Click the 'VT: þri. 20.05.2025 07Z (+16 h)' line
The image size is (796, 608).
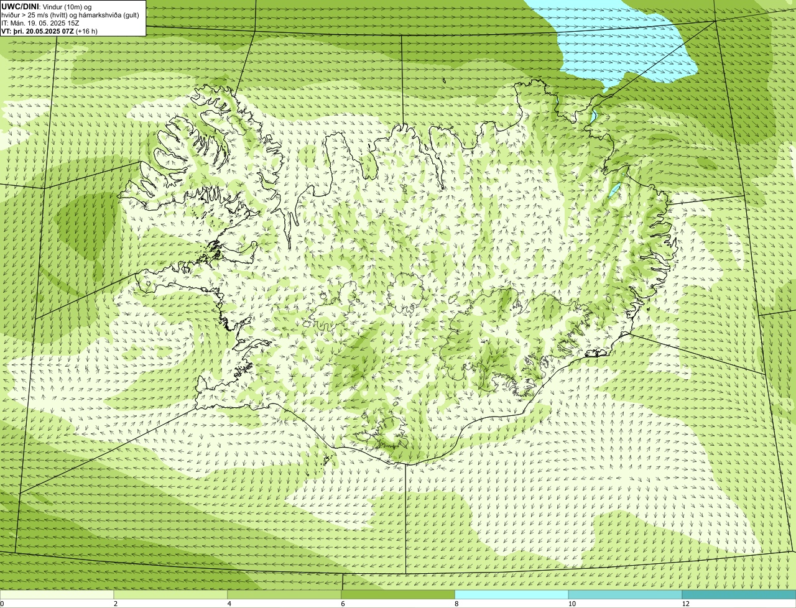[x=50, y=30]
